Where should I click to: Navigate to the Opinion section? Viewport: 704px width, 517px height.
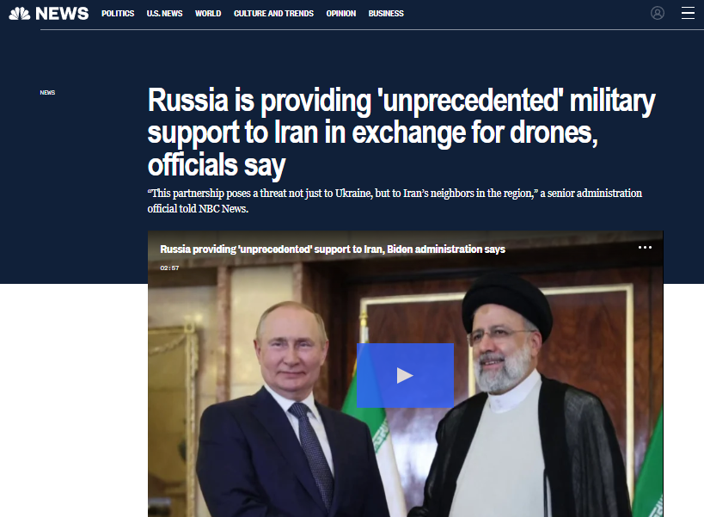(x=340, y=14)
